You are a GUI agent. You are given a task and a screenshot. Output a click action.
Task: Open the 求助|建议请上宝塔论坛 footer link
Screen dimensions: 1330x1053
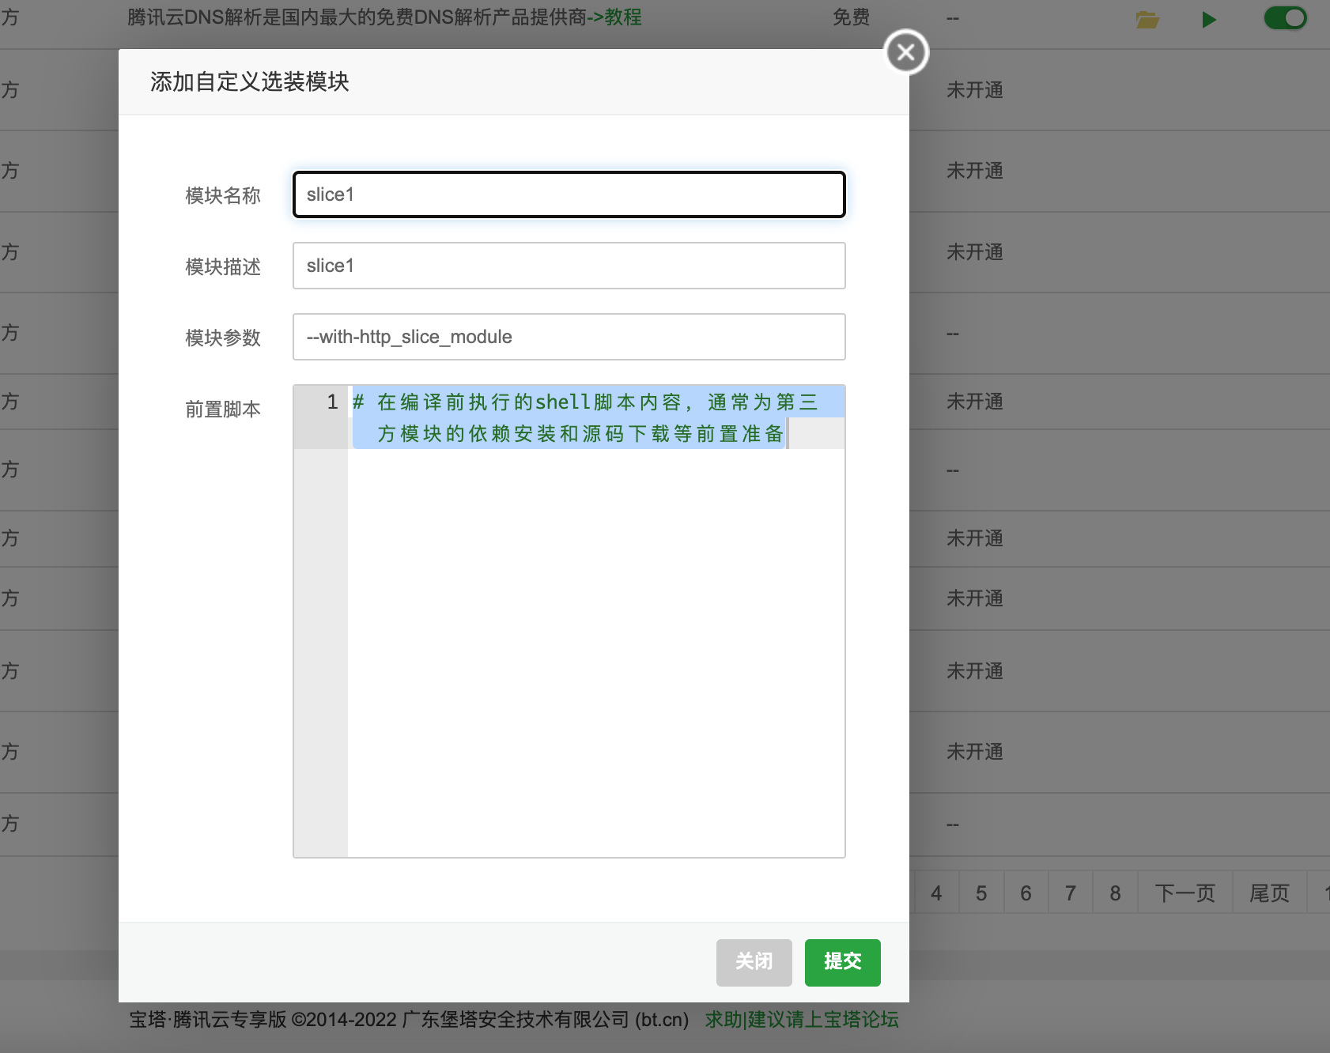(x=802, y=1020)
